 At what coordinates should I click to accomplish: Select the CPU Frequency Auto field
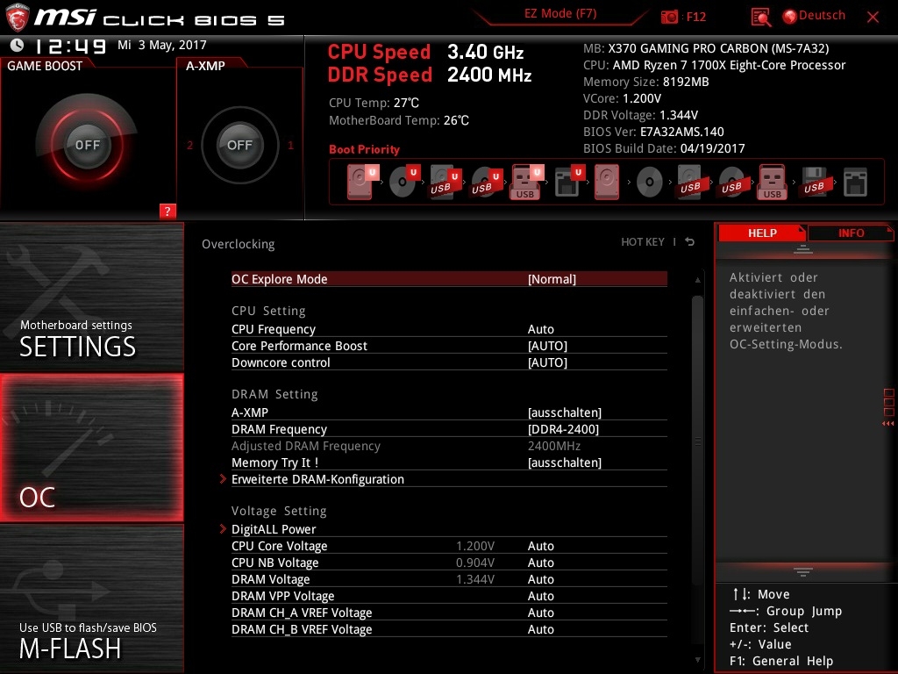[540, 329]
